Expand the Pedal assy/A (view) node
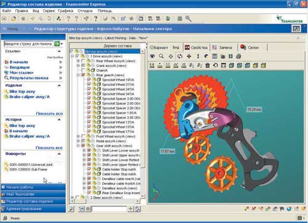 pos(78,141)
